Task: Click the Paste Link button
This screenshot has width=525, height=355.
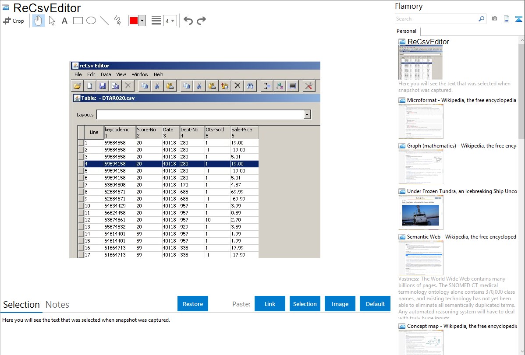Action: point(270,304)
